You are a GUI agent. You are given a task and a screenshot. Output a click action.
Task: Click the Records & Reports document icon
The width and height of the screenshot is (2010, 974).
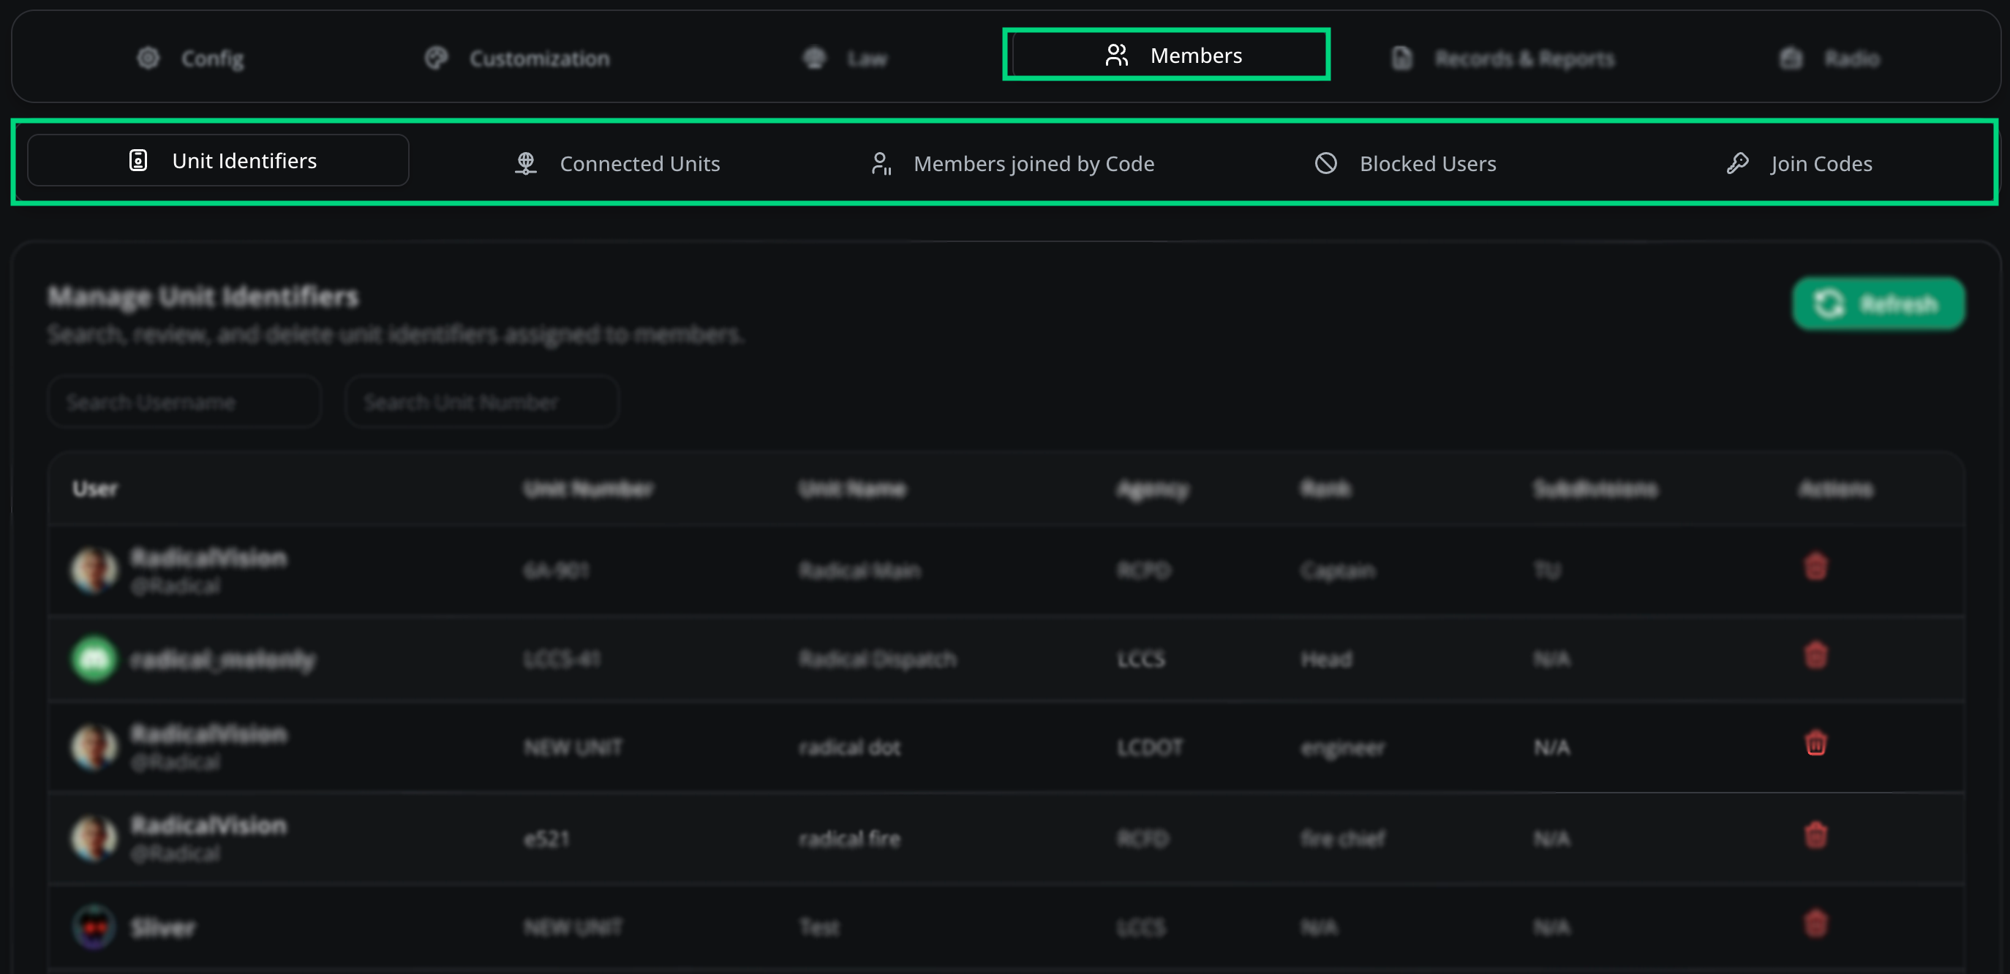point(1402,58)
